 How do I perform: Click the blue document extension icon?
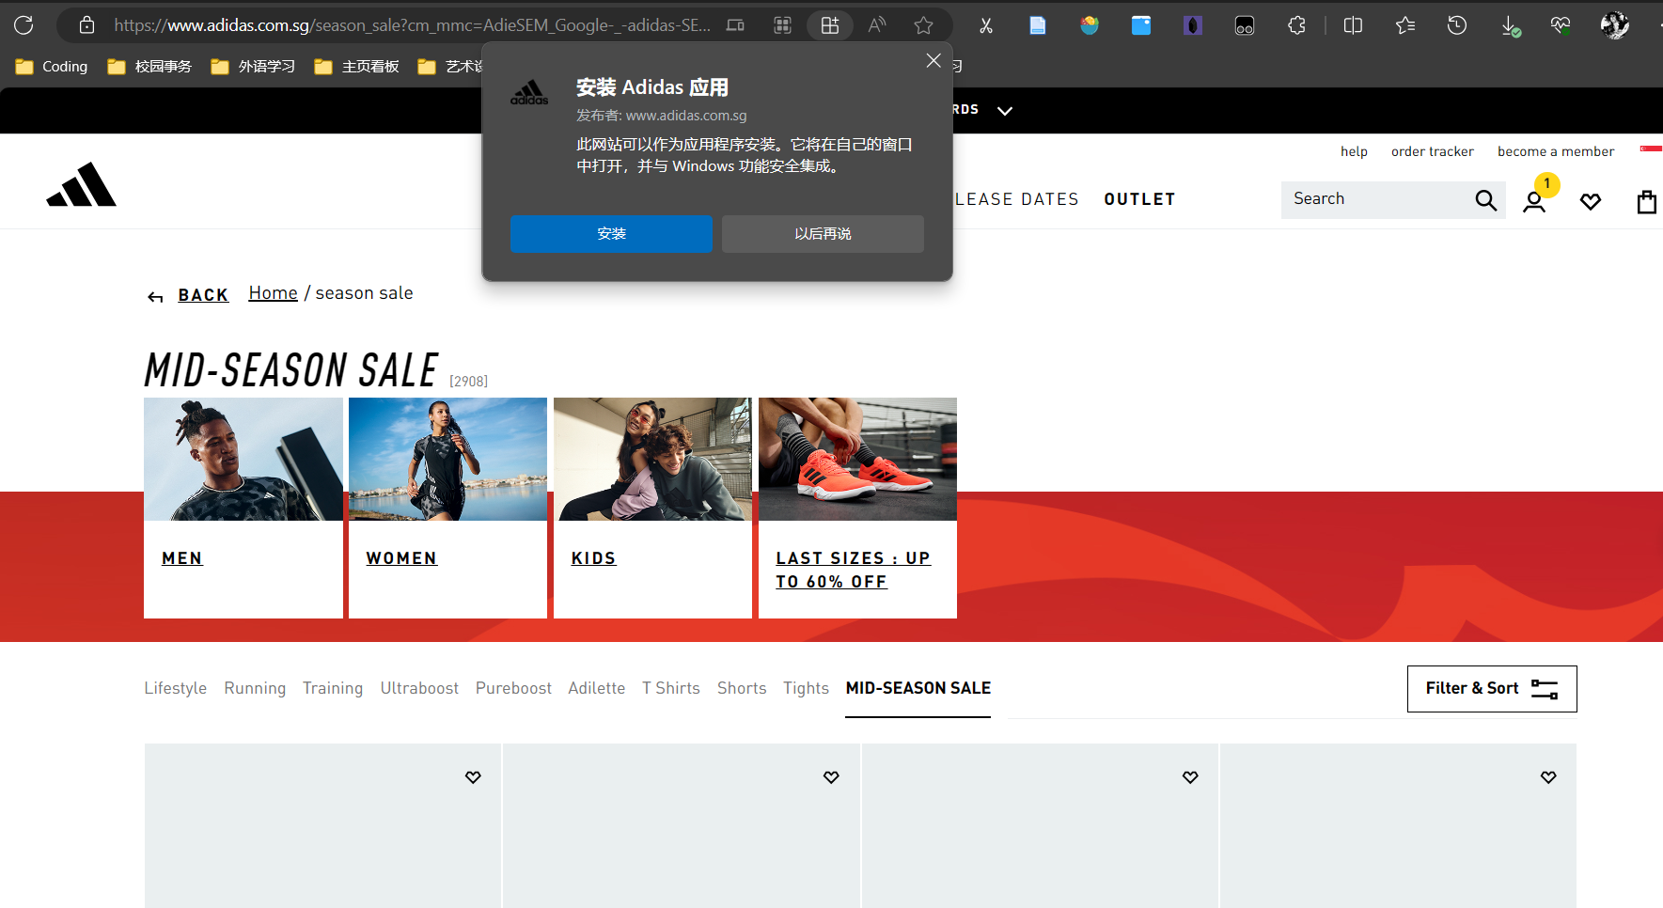pos(1038,25)
